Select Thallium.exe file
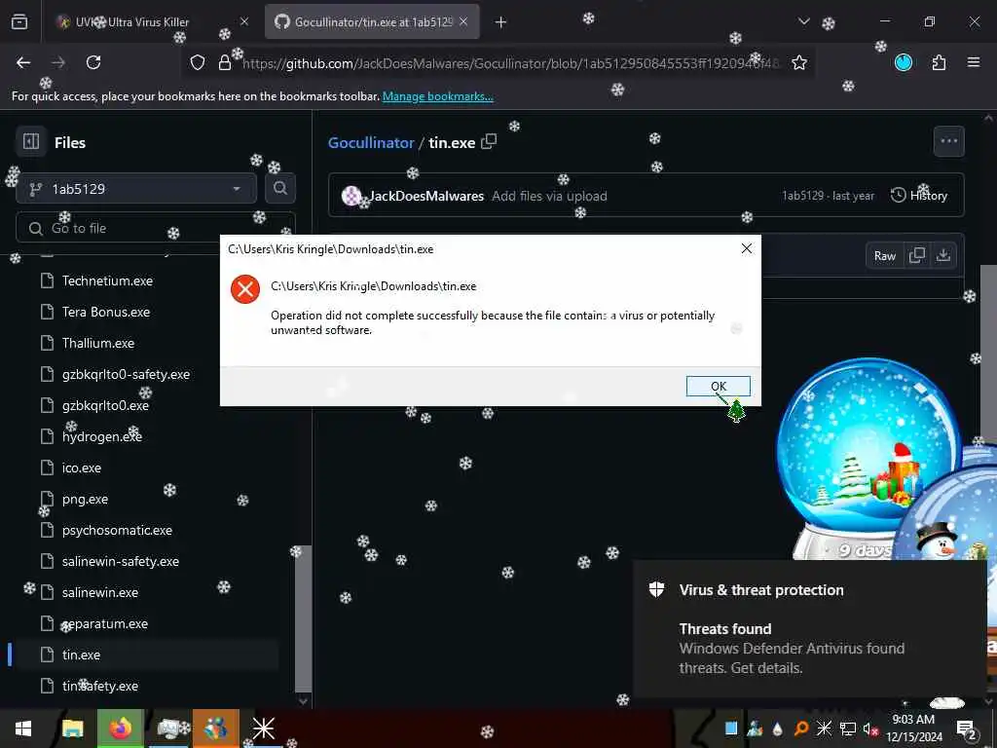Viewport: 997px width, 748px height. coord(98,343)
